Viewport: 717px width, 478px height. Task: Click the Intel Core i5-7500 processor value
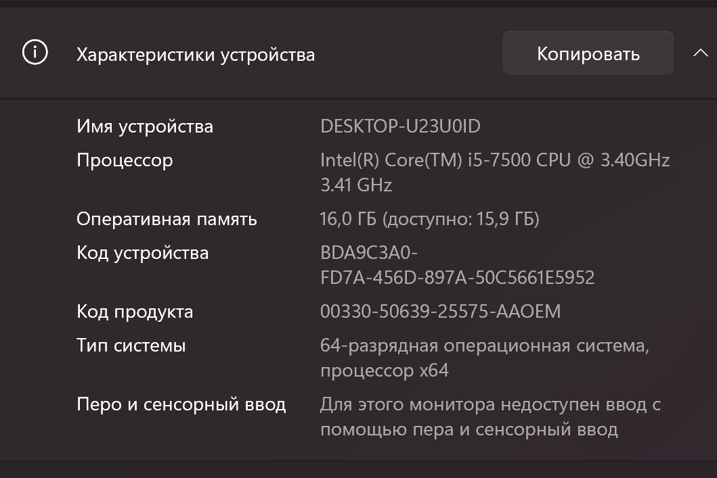coord(494,160)
